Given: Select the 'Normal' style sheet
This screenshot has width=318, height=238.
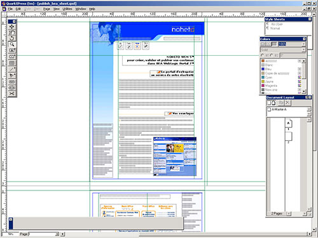Looking at the screenshot, I should 275,29.
